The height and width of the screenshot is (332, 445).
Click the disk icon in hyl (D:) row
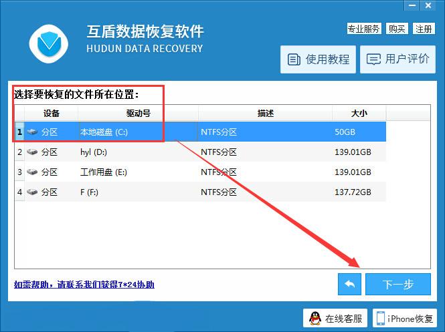pyautogui.click(x=32, y=152)
